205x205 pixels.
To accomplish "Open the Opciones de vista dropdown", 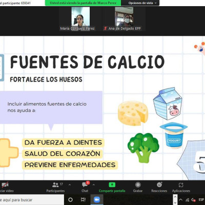I will click(142, 3).
